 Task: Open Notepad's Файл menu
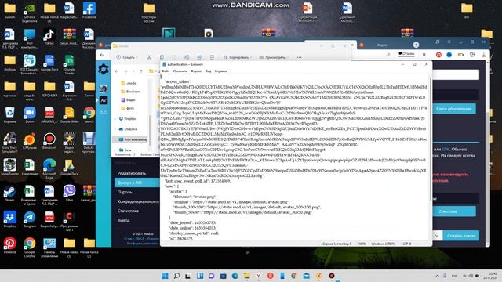coord(166,71)
